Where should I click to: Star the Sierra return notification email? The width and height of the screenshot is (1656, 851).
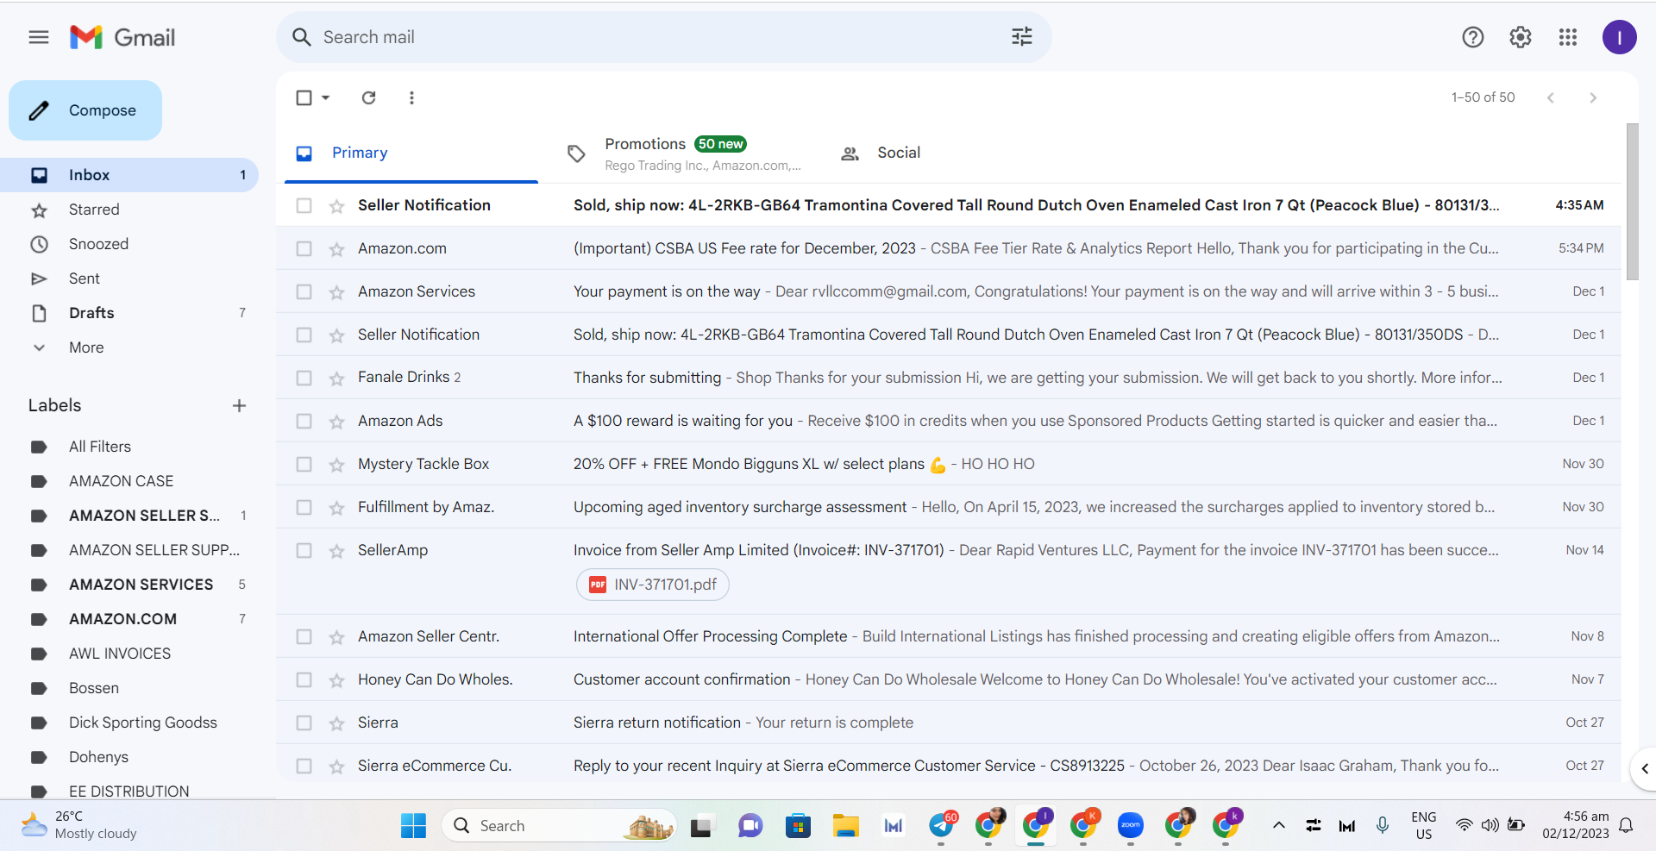[336, 723]
